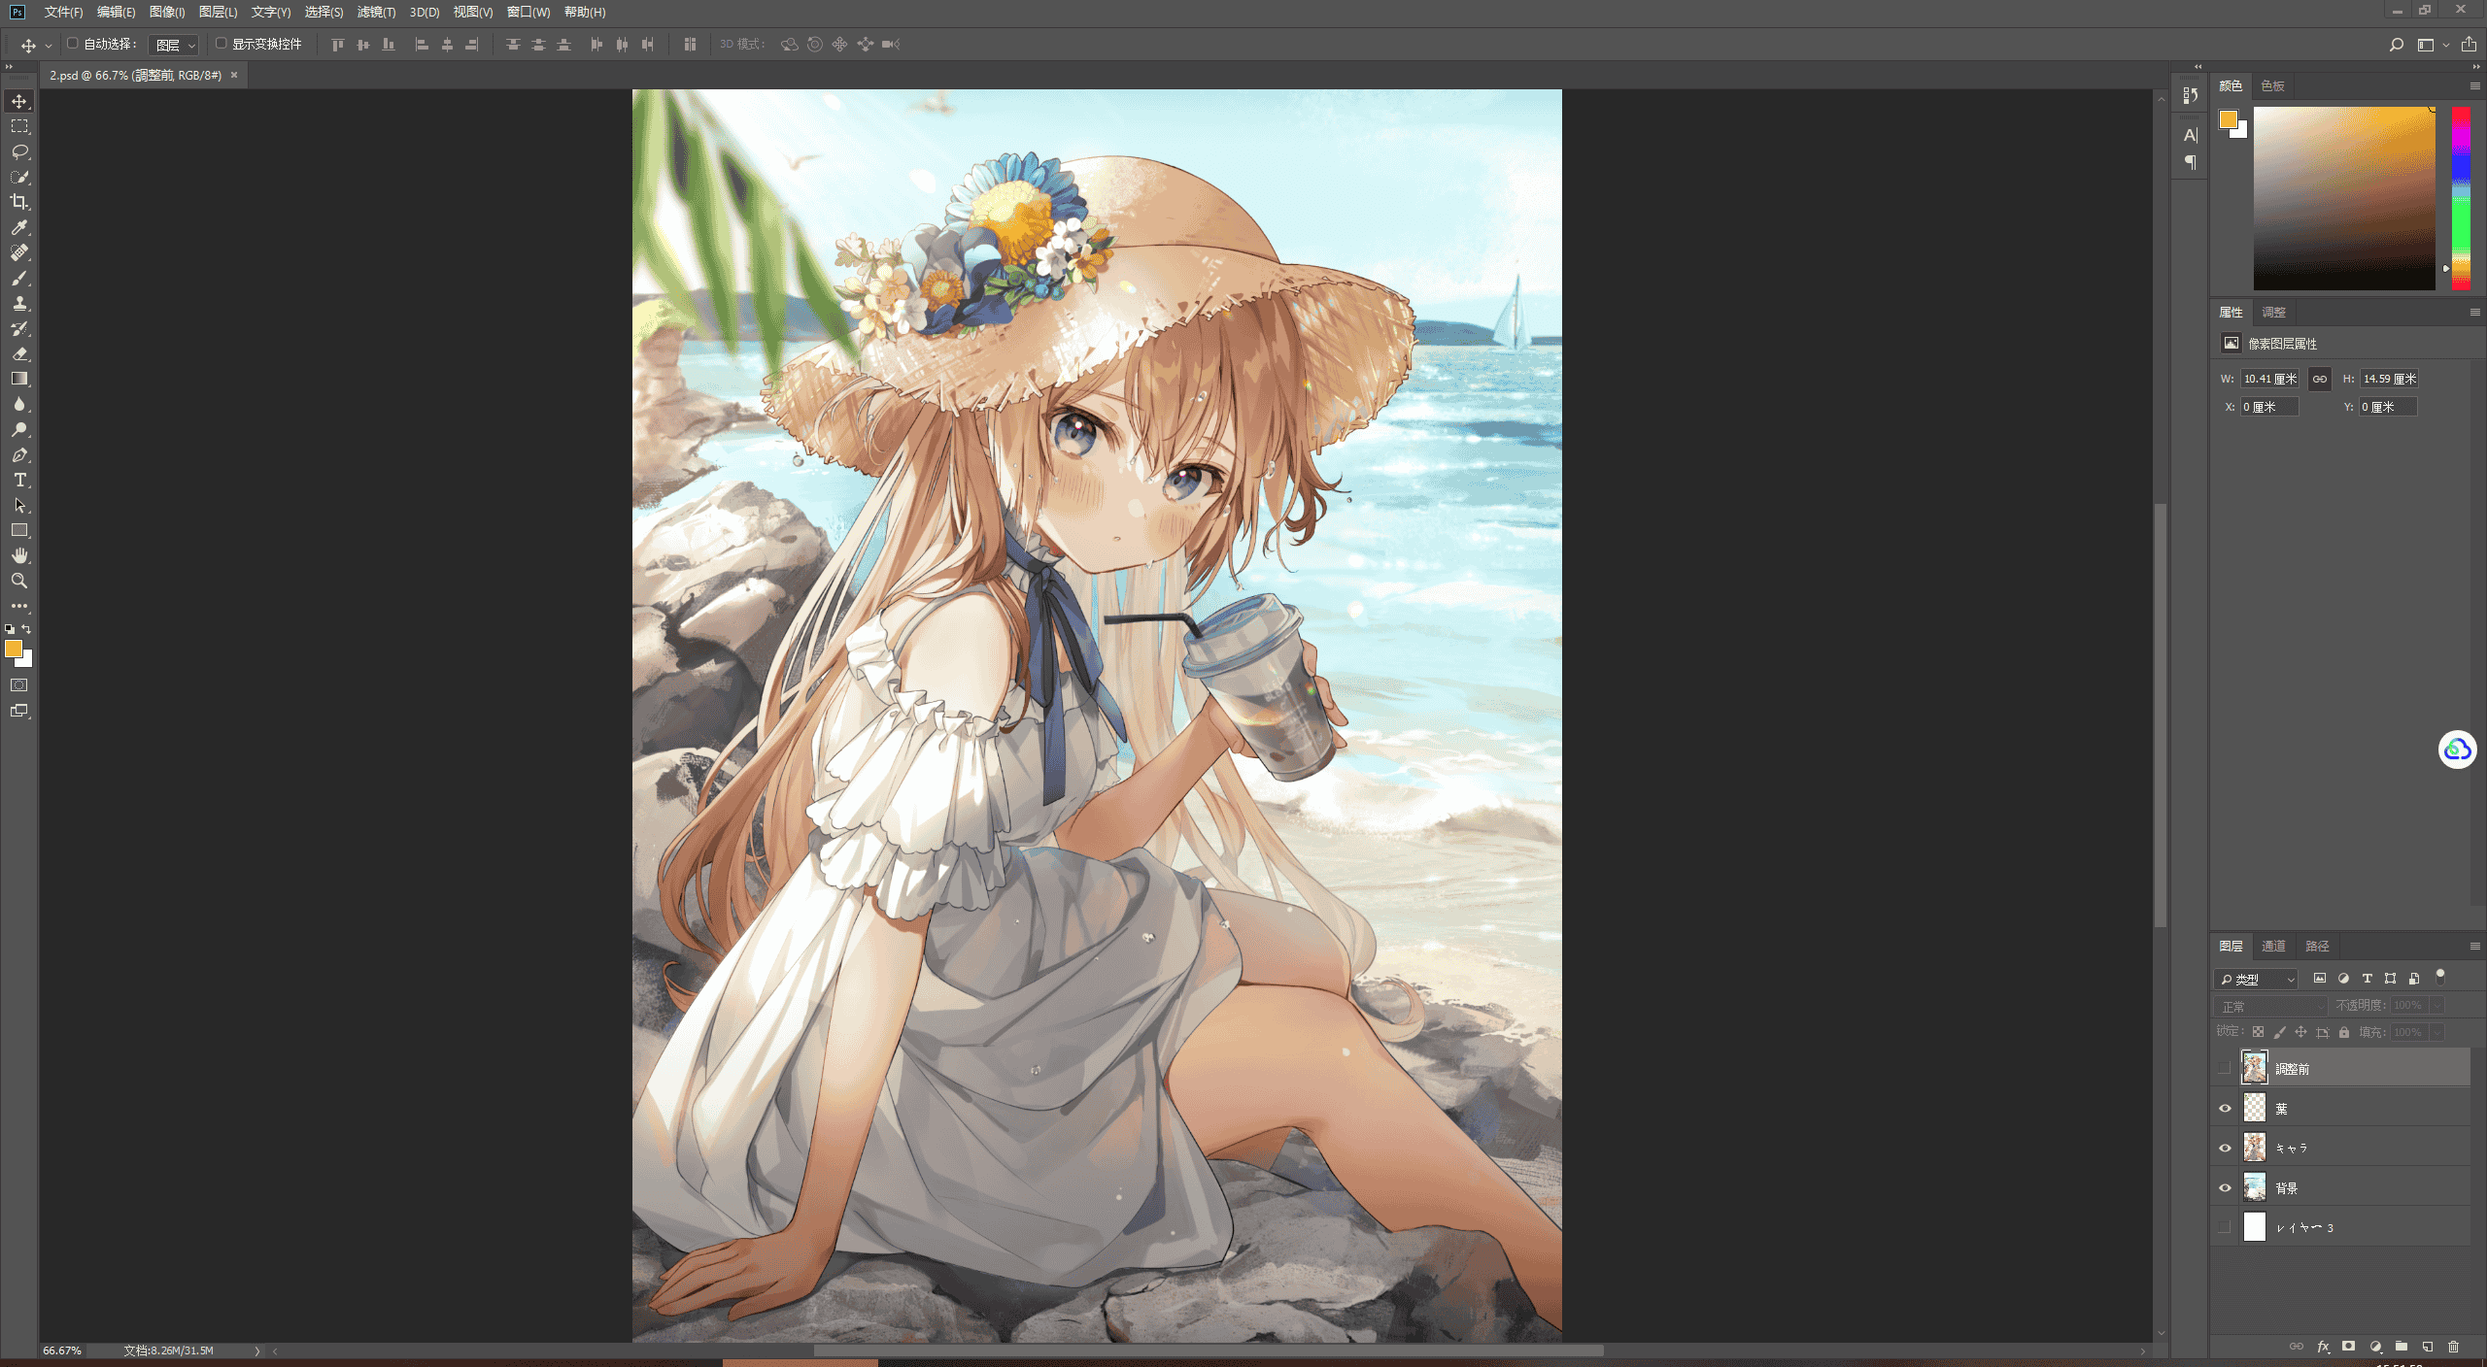2487x1367 pixels.
Task: Select the Horizontal Type tool
Action: pos(19,480)
